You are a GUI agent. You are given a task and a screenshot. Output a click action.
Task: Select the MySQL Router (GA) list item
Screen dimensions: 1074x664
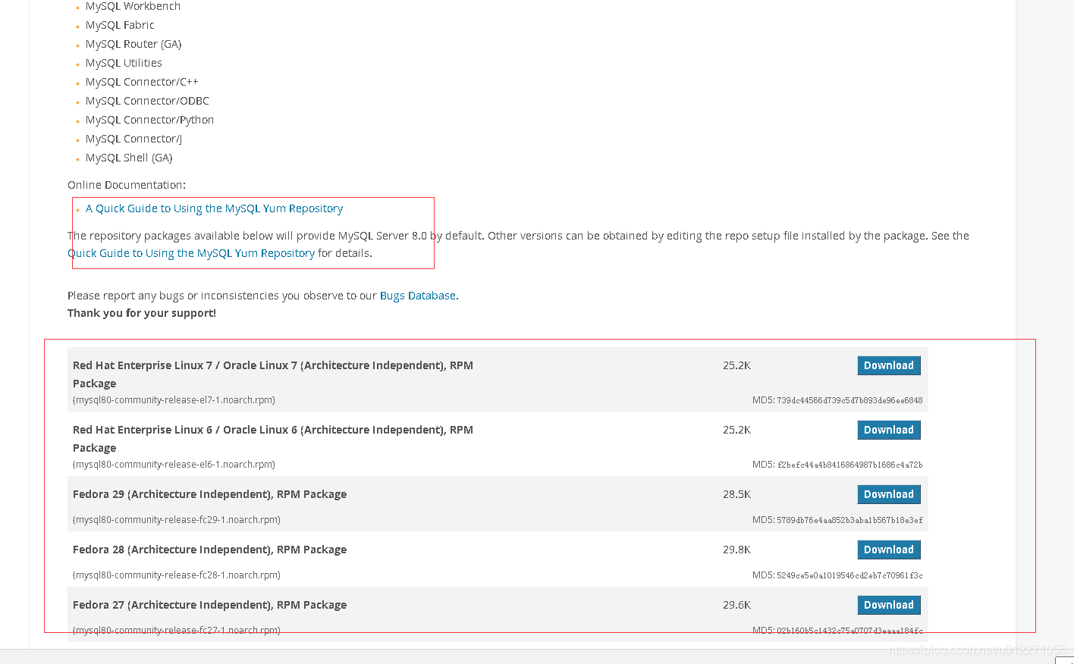(133, 44)
